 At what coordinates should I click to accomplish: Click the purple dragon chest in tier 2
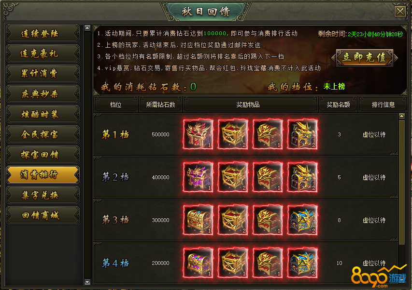tap(198, 177)
